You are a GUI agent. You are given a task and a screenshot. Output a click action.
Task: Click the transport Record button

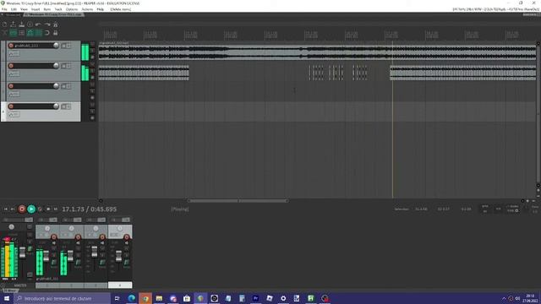pyautogui.click(x=22, y=209)
